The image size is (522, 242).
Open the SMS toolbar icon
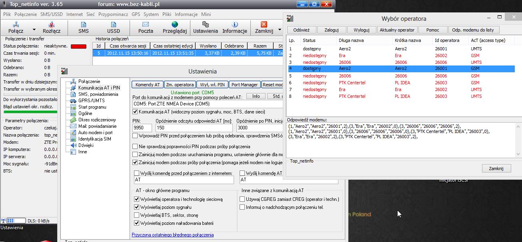[x=84, y=25]
